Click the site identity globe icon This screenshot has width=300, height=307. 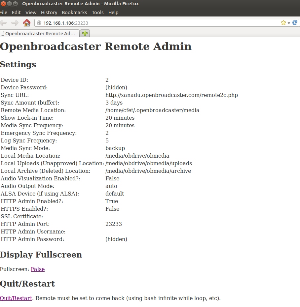tap(39, 23)
